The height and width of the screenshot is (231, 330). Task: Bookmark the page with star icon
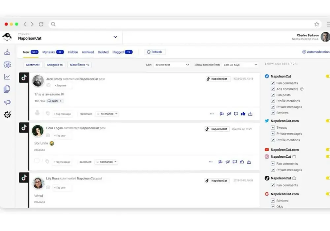tap(317, 24)
